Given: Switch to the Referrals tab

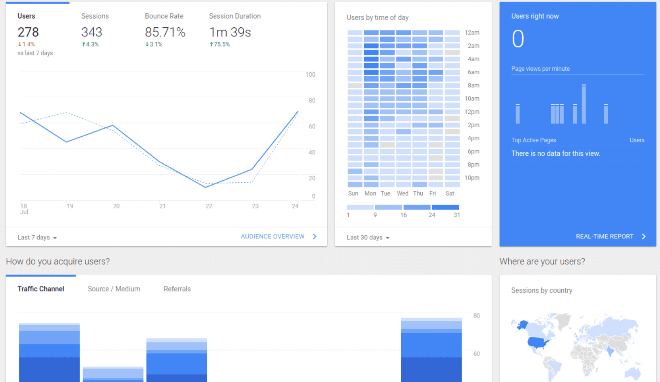Looking at the screenshot, I should click(177, 289).
